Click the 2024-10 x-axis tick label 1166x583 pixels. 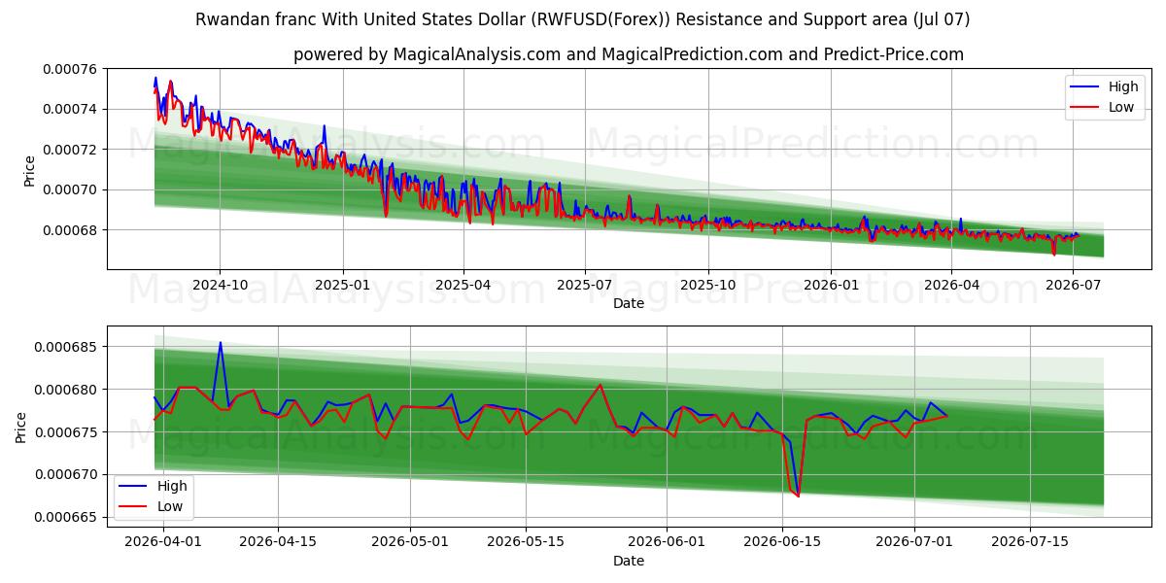(220, 285)
